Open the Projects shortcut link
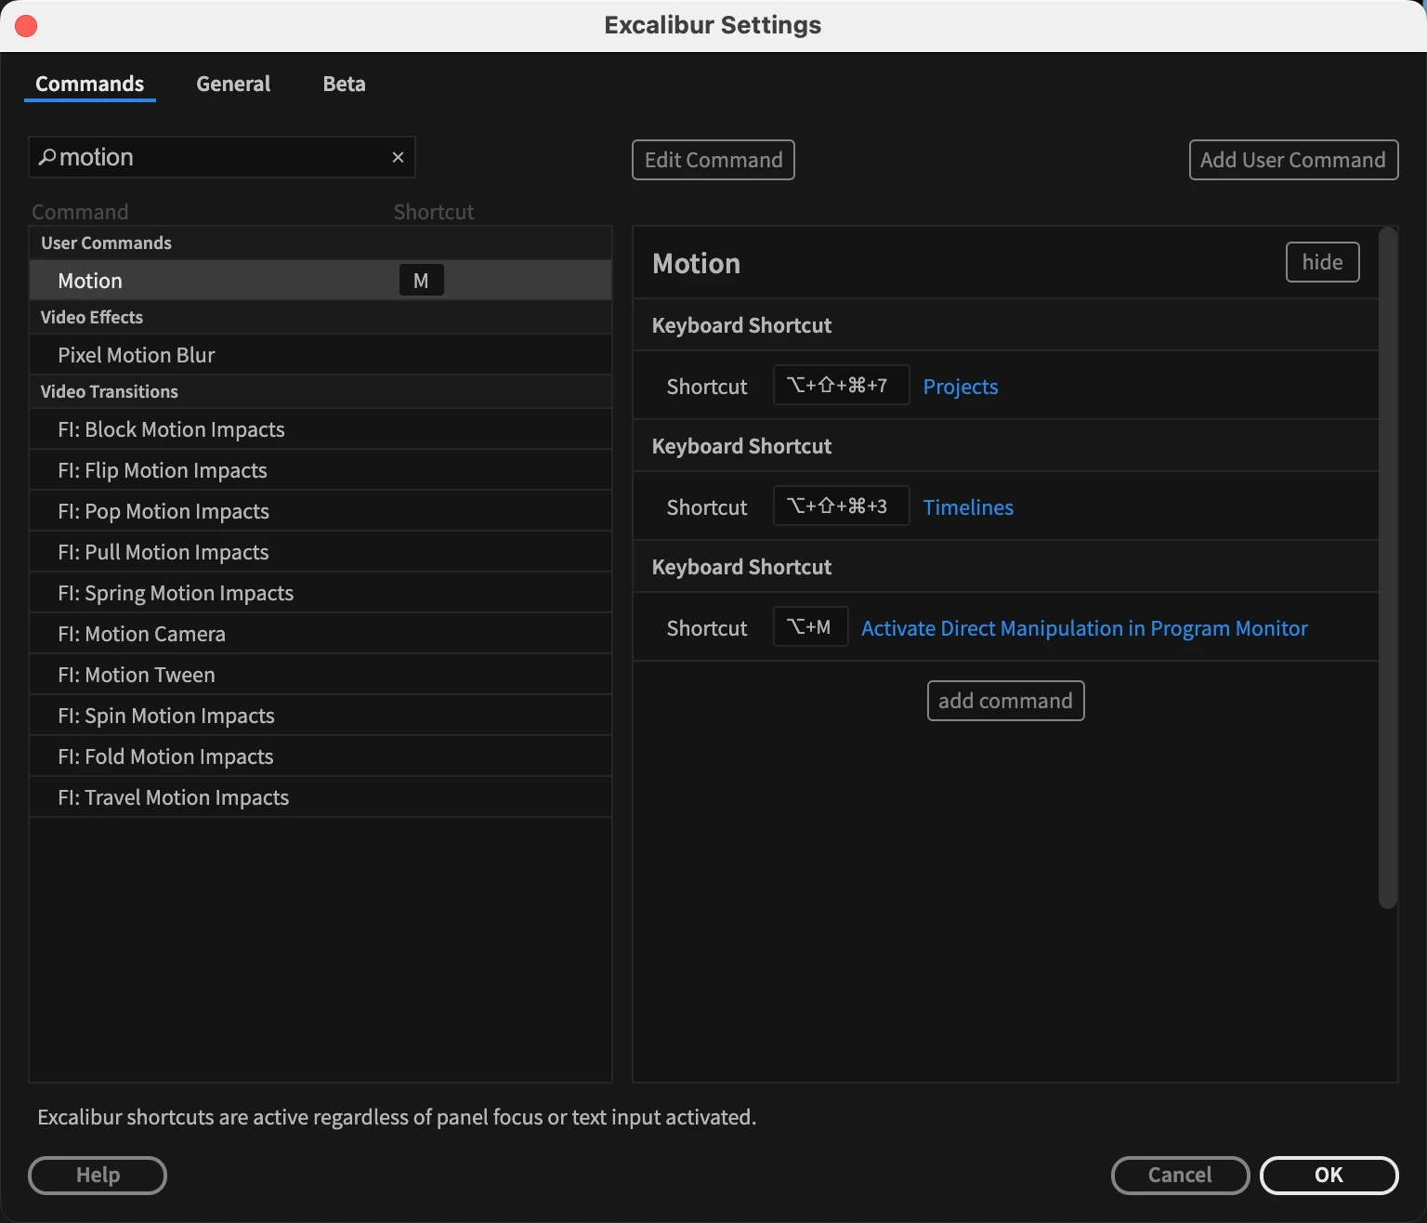 pos(961,387)
